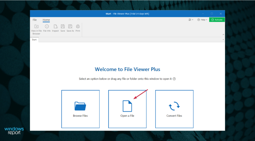Select the Start document tab
This screenshot has width=255, height=141.
click(34, 40)
